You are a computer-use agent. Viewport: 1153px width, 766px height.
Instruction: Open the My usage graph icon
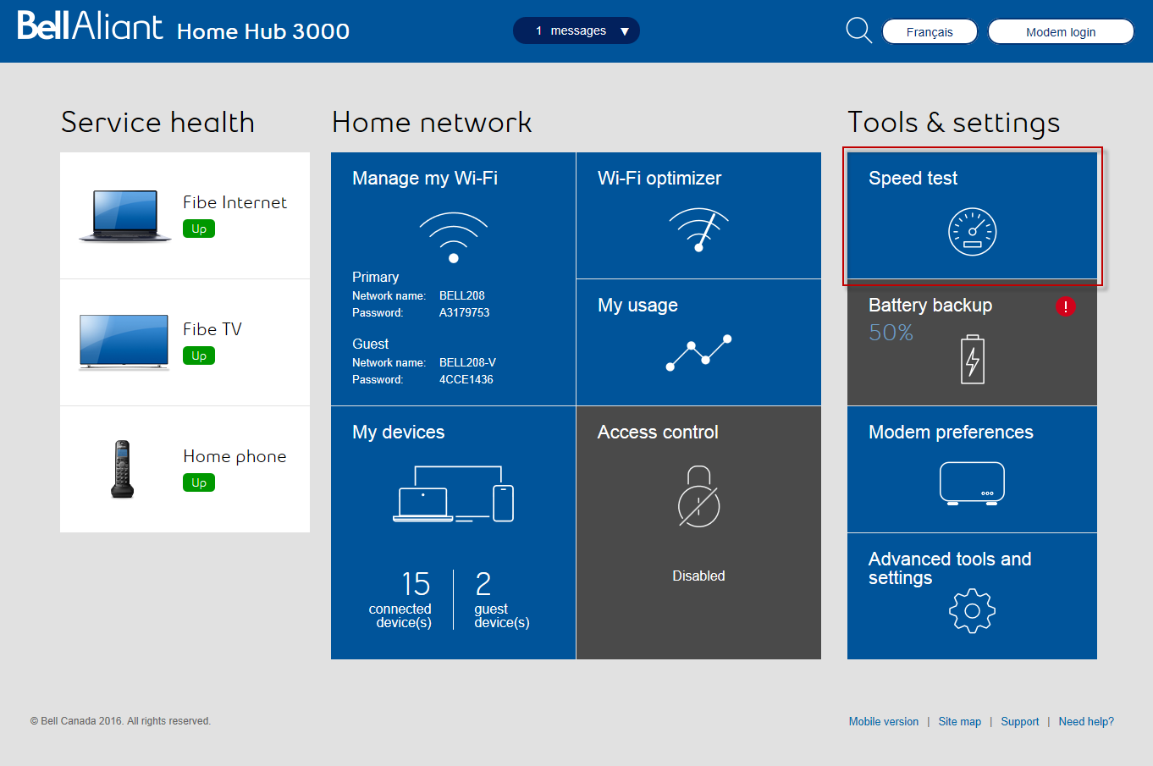698,353
